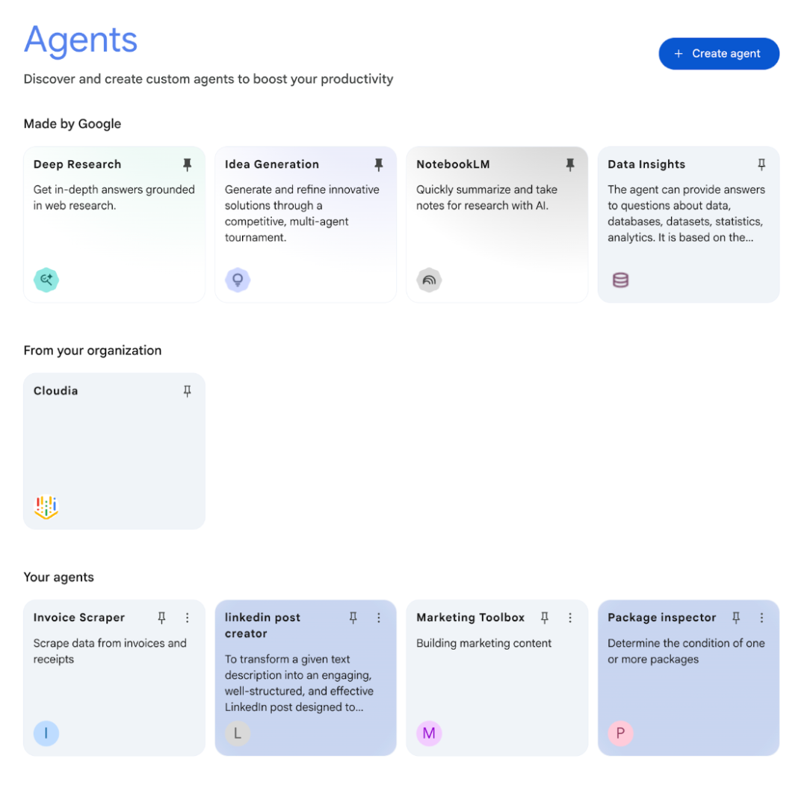The width and height of the screenshot is (807, 785).
Task: Click the Marketing Toolbox avatar icon
Action: pos(429,733)
